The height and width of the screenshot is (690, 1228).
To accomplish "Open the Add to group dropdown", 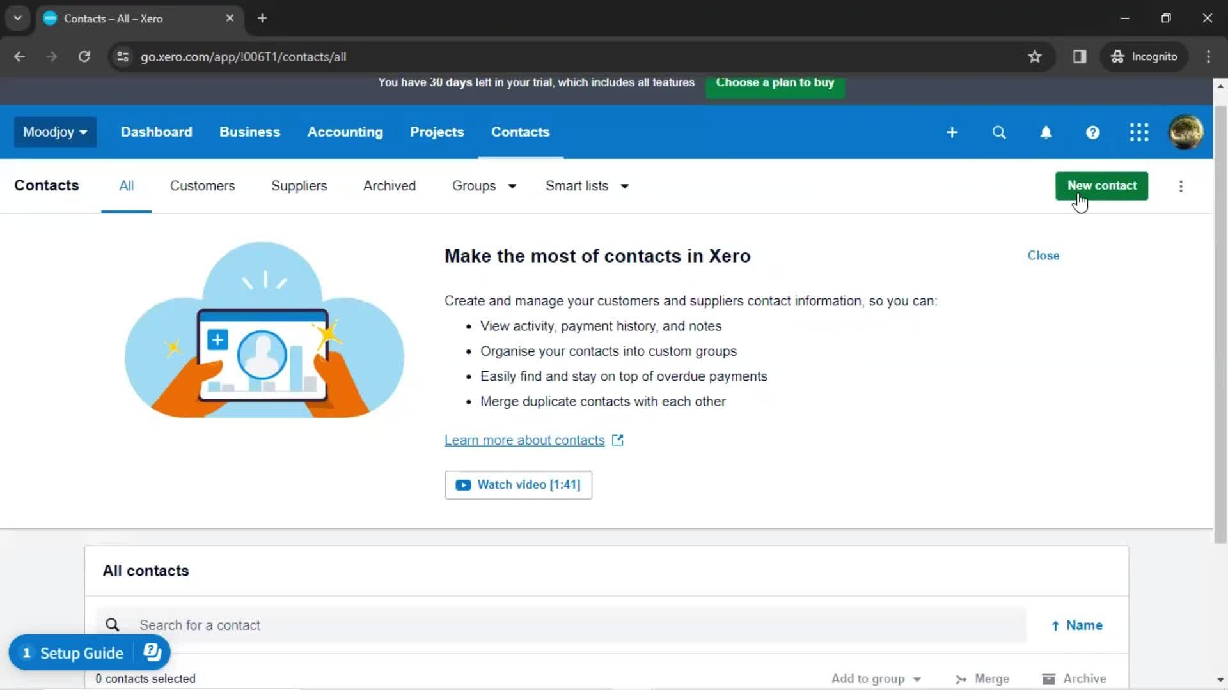I will [x=876, y=678].
